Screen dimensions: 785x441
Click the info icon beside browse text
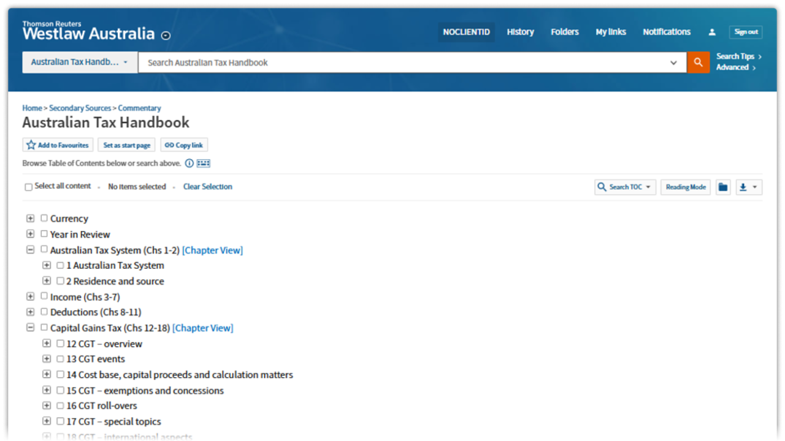click(190, 164)
